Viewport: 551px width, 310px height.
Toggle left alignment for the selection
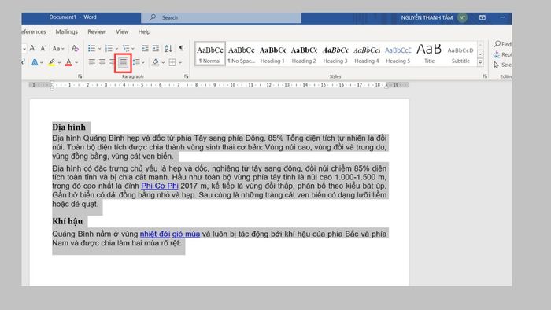point(92,62)
